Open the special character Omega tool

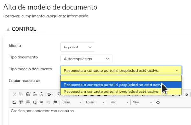(x=35, y=102)
